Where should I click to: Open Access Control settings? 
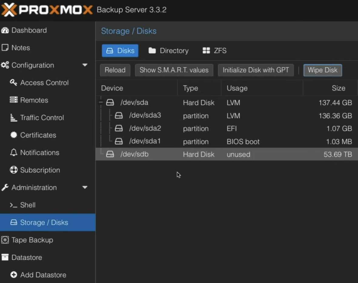pyautogui.click(x=44, y=82)
